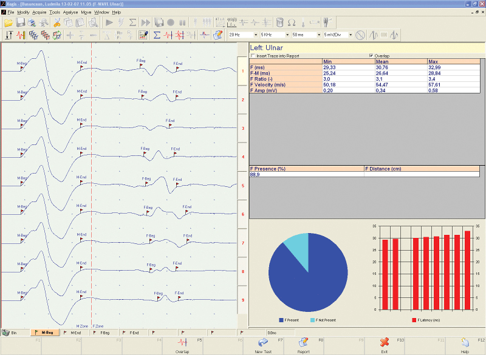The height and width of the screenshot is (355, 486).
Task: Click the Bin icon at bottom left
Action: click(x=9, y=333)
